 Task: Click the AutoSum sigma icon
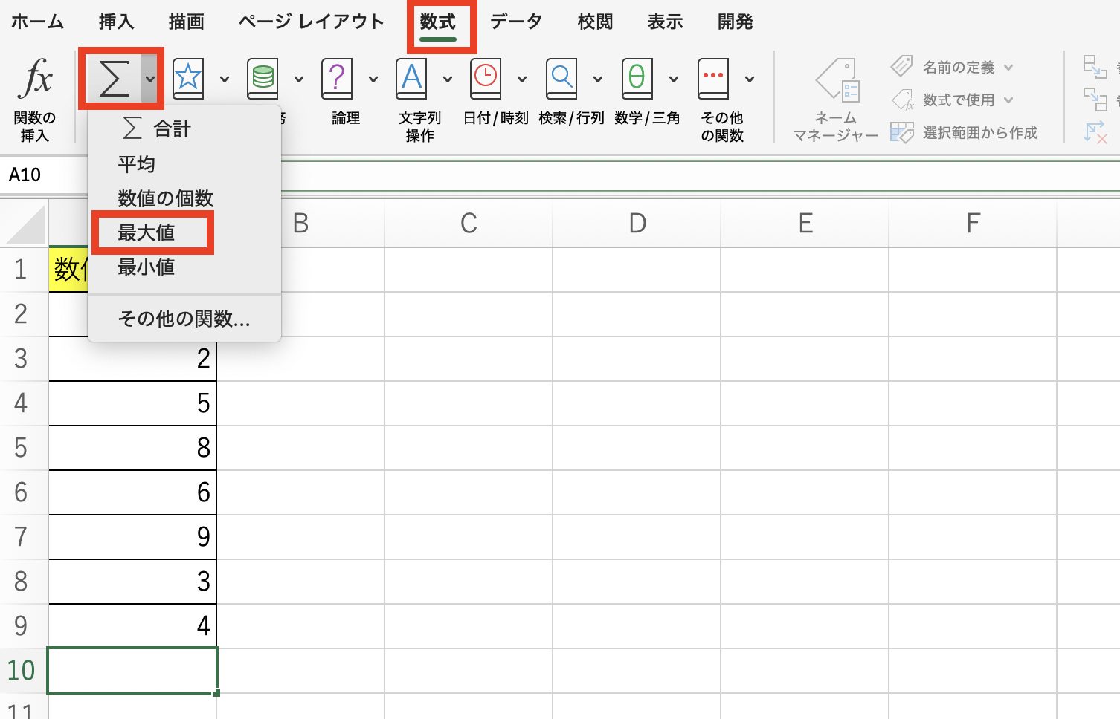coord(114,79)
